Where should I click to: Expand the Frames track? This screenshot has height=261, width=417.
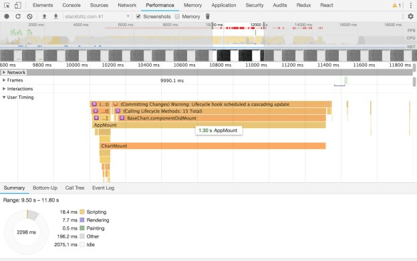coord(4,80)
